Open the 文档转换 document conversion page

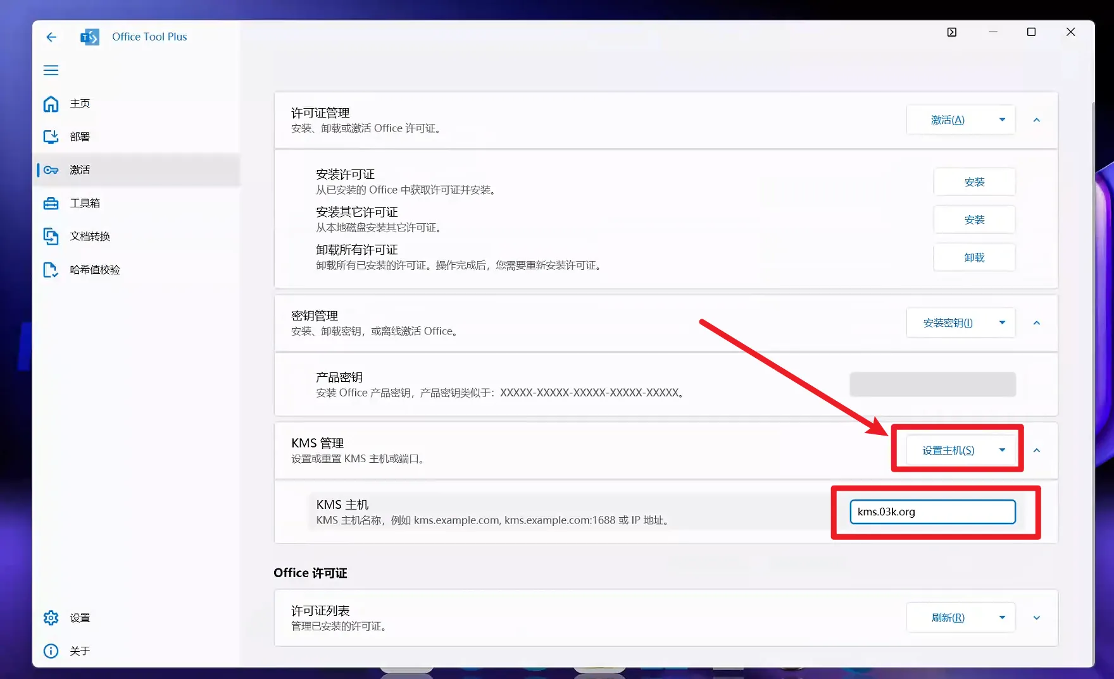click(x=136, y=236)
